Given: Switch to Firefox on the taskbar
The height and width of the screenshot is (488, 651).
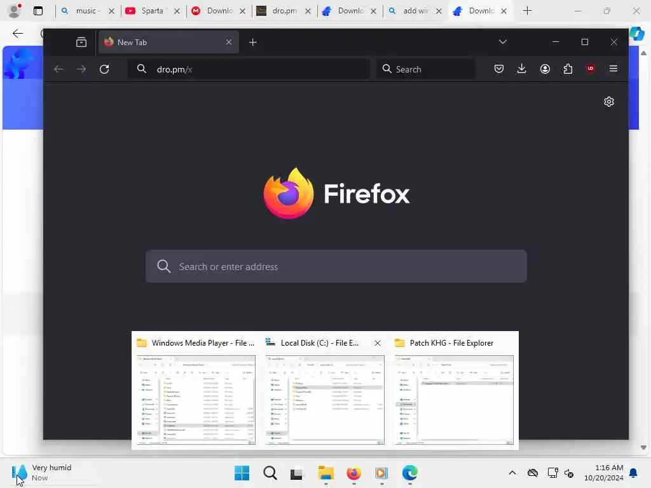Looking at the screenshot, I should (353, 473).
